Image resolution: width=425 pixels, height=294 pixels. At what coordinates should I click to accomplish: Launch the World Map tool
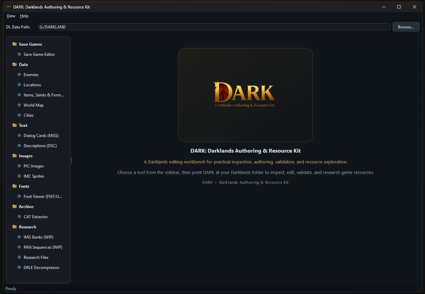tap(33, 105)
